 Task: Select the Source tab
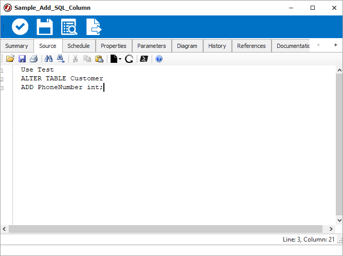pos(48,46)
